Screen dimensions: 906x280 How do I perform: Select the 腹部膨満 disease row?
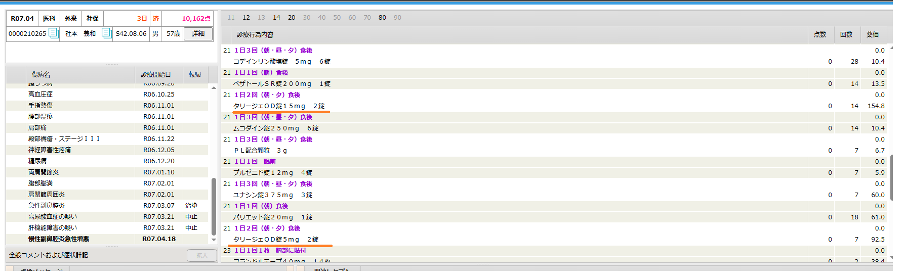107,183
